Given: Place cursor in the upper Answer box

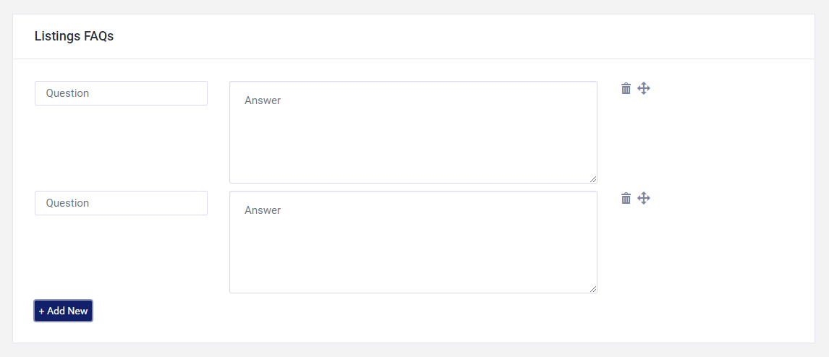Looking at the screenshot, I should pyautogui.click(x=413, y=132).
